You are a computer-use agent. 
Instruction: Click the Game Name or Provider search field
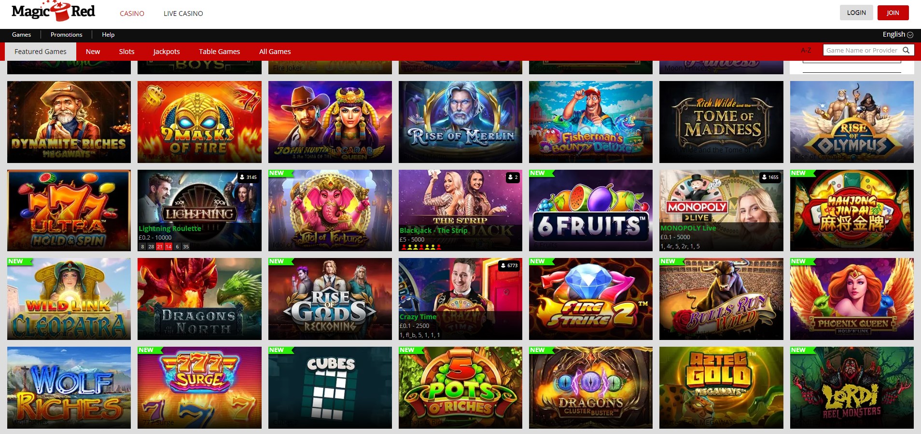pos(862,50)
